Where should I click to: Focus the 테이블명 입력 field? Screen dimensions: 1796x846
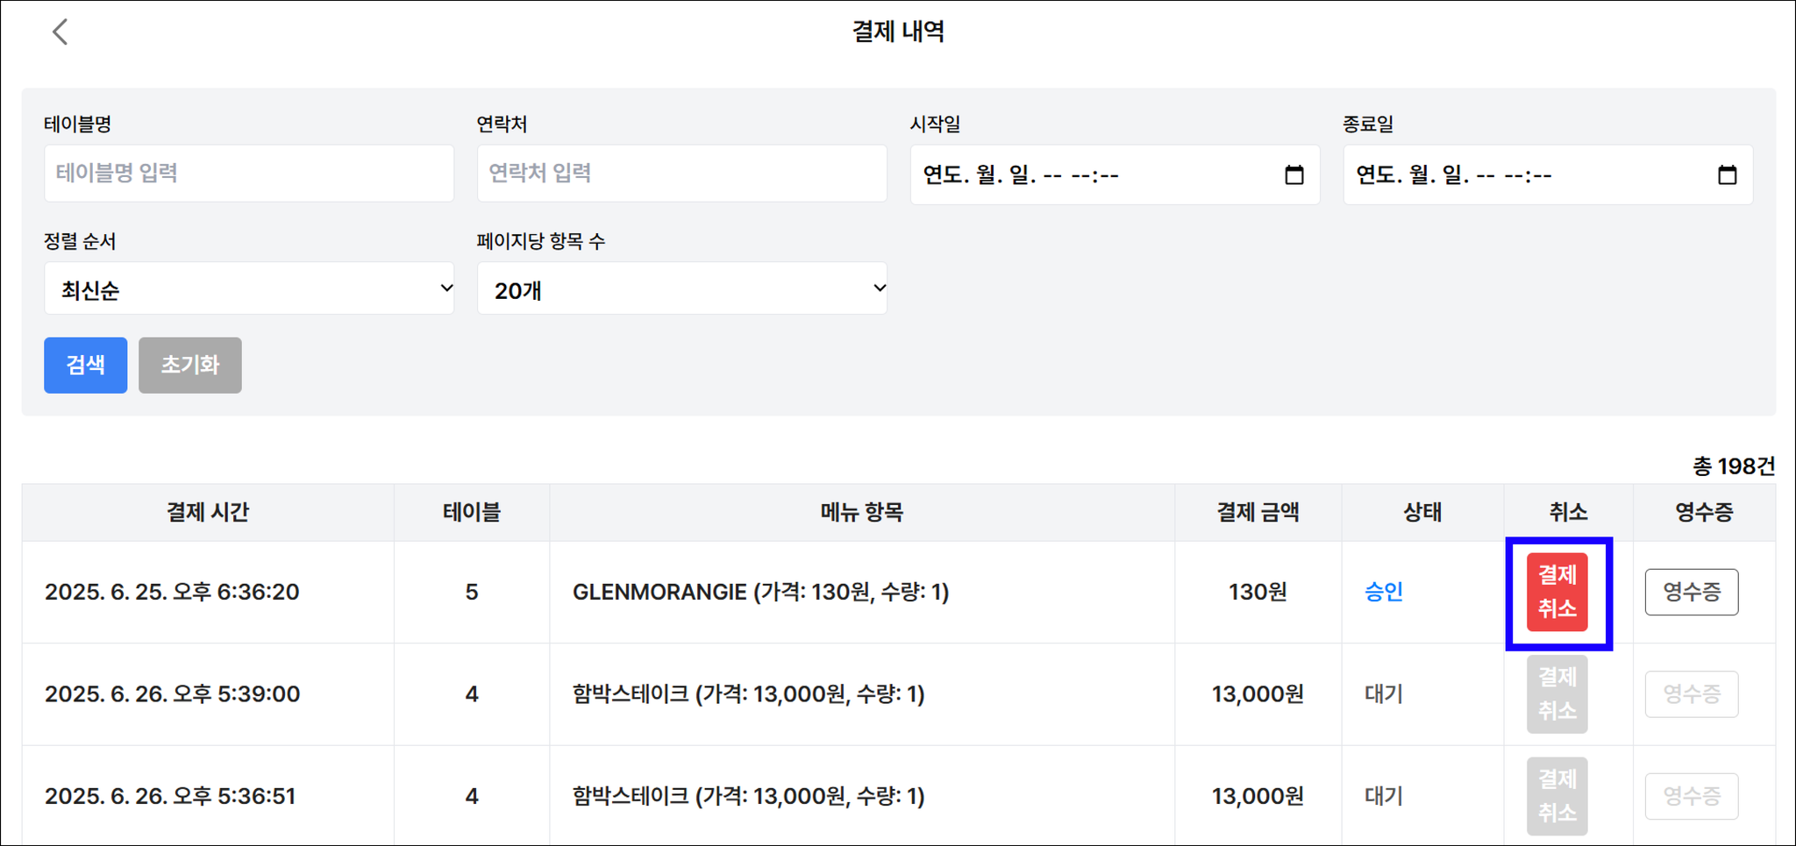[x=249, y=174]
